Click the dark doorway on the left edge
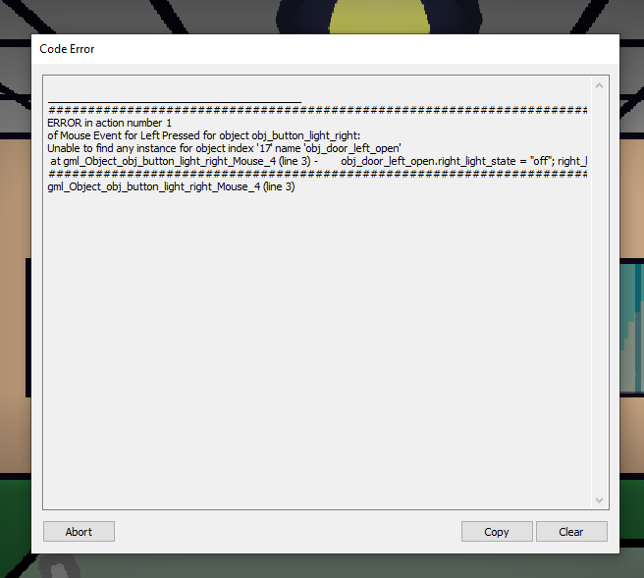The width and height of the screenshot is (644, 578). tap(28, 328)
